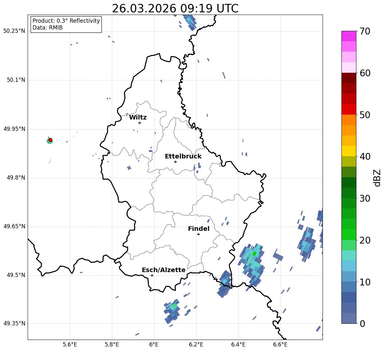Click the "Product: 0.3° Reflectivity" text
Screen dimensions: 385x351
tap(66, 20)
